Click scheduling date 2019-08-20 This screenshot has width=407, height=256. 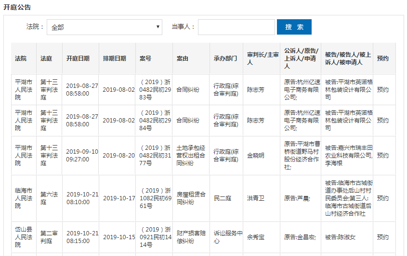(x=118, y=156)
